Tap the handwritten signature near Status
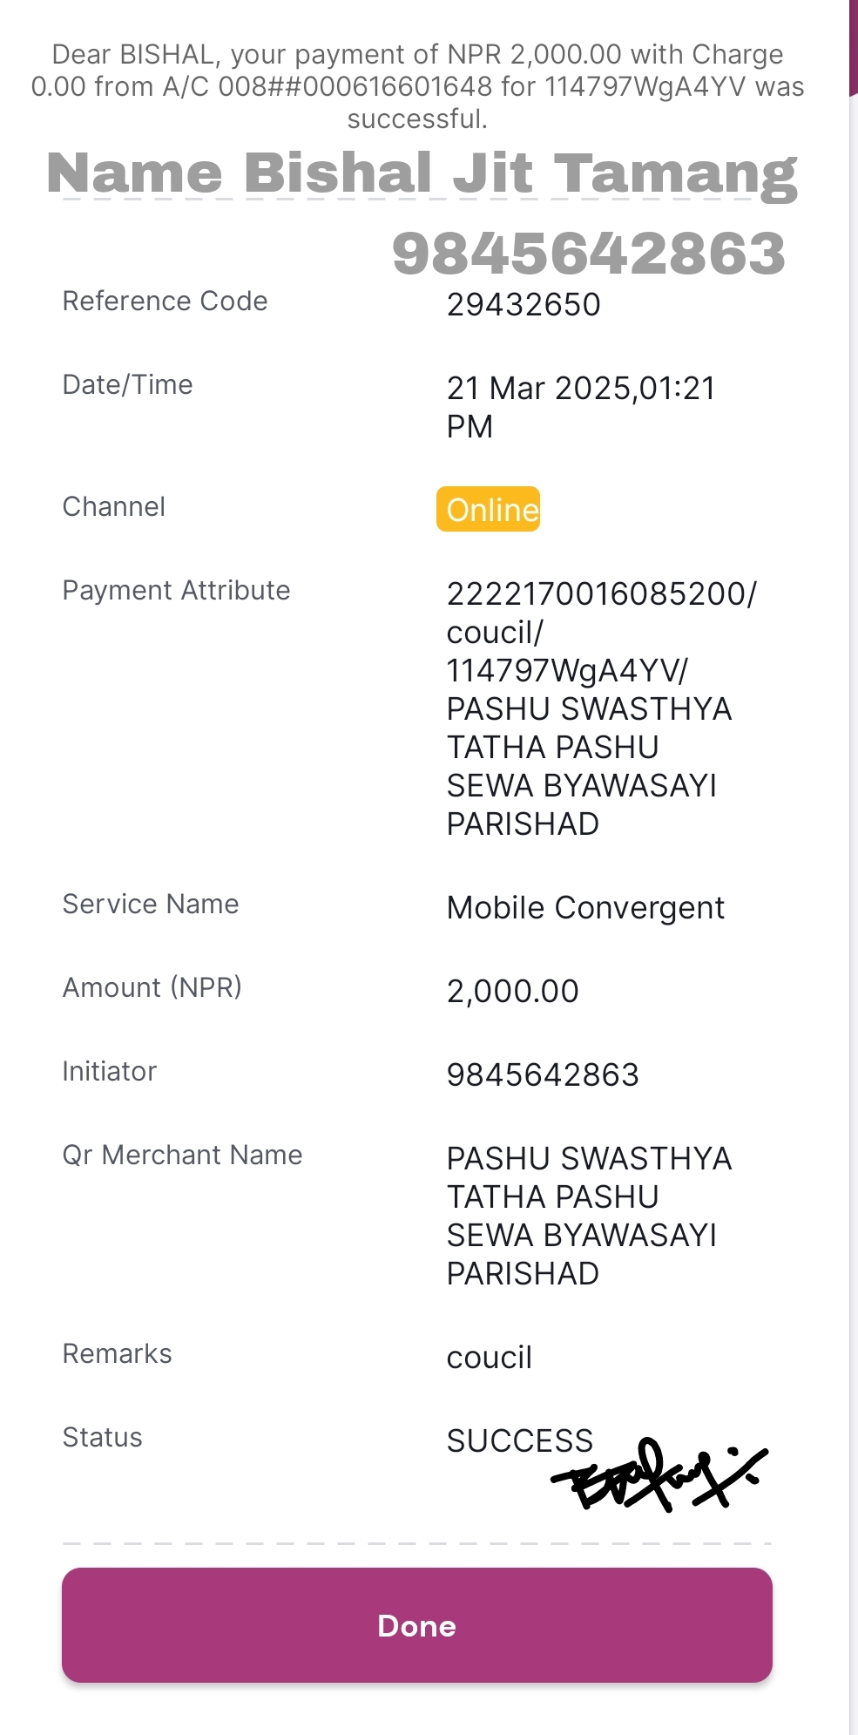 point(659,1474)
